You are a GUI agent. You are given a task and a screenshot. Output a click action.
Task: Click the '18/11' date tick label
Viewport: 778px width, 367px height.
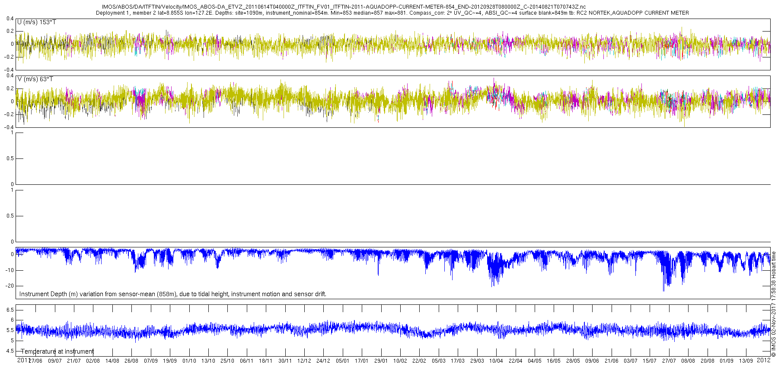pyautogui.click(x=266, y=361)
